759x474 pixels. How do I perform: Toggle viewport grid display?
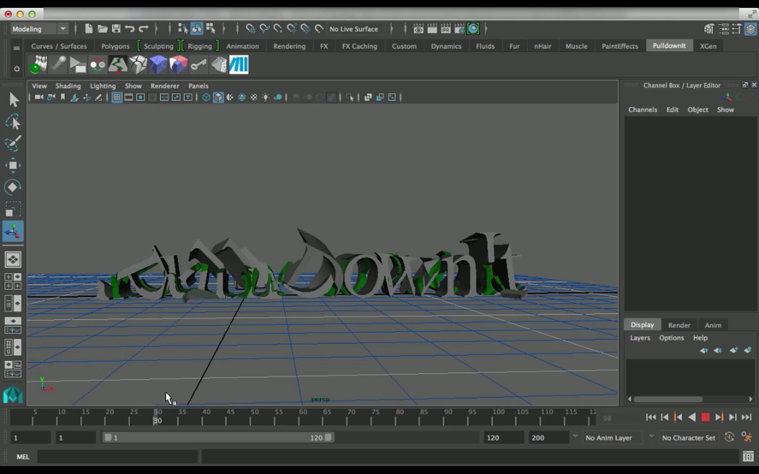[117, 97]
